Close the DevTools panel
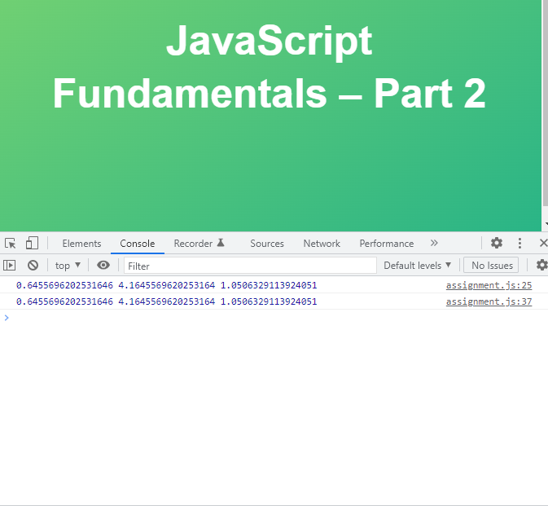548x506 pixels. 543,243
